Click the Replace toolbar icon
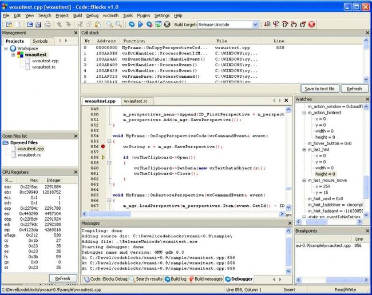 [x=118, y=25]
